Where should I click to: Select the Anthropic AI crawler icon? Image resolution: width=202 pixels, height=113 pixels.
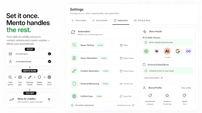[167, 51]
